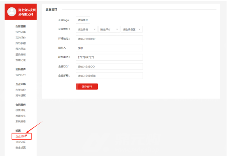
Task: Click the contact phone number field
Action: (x=109, y=57)
